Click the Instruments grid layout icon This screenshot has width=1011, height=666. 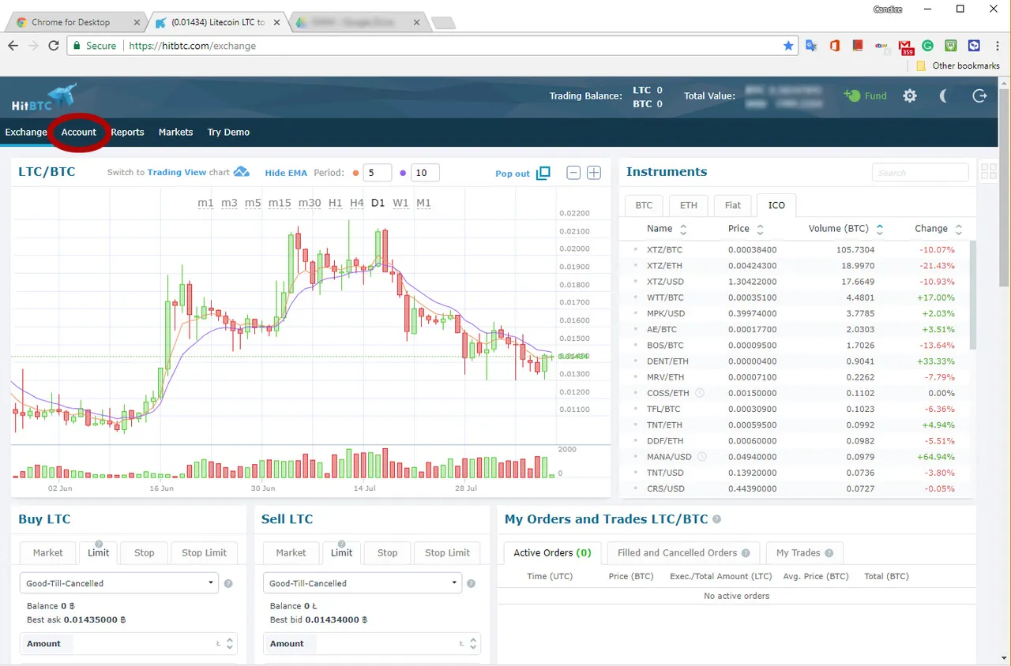pos(988,170)
